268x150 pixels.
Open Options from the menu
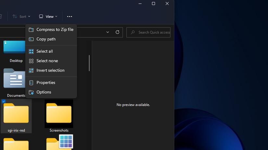(x=51, y=92)
